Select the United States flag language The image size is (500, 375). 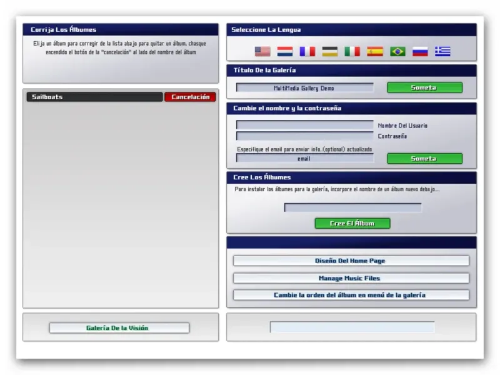(262, 51)
